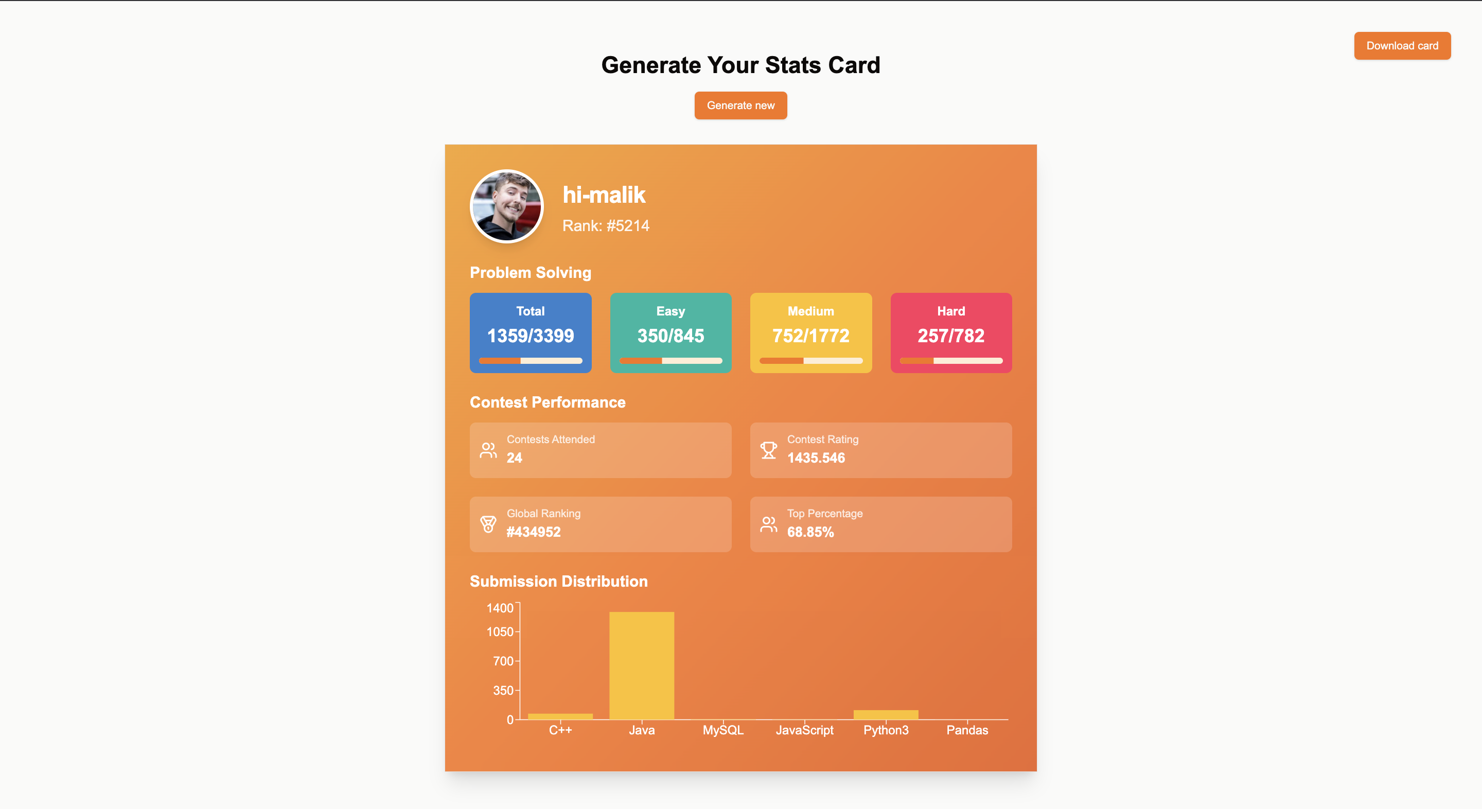Collapse the Submission Distribution section

click(559, 581)
